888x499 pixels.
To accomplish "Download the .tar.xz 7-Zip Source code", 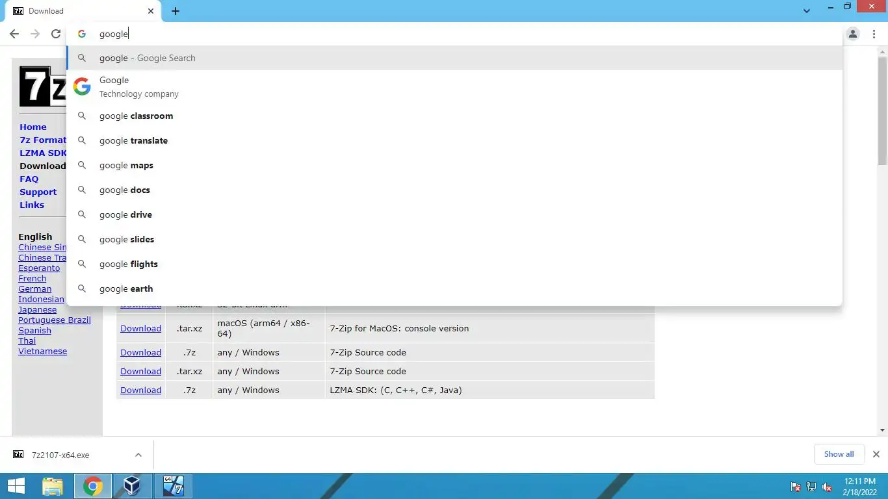I will point(140,371).
